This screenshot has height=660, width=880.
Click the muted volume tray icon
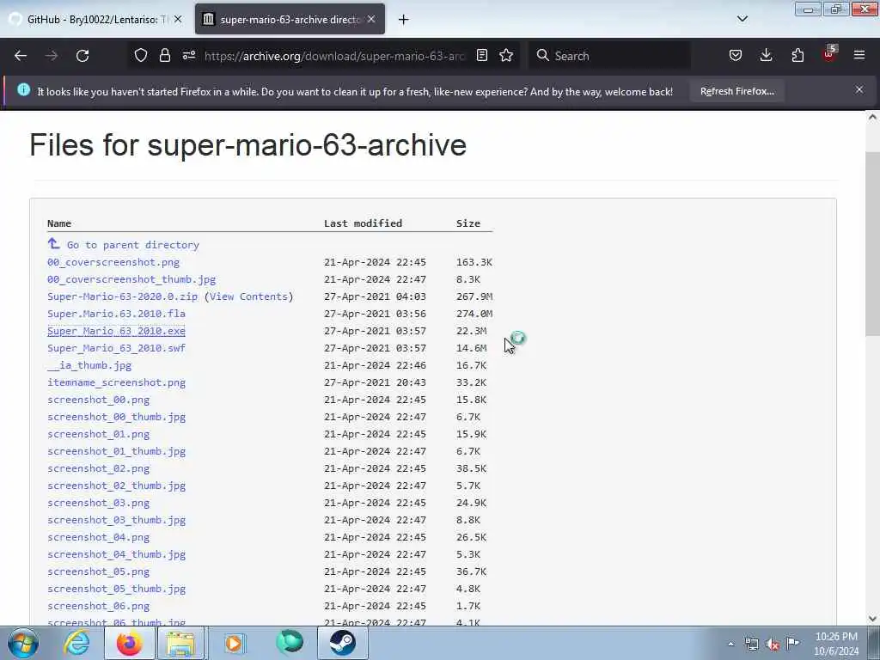(773, 645)
